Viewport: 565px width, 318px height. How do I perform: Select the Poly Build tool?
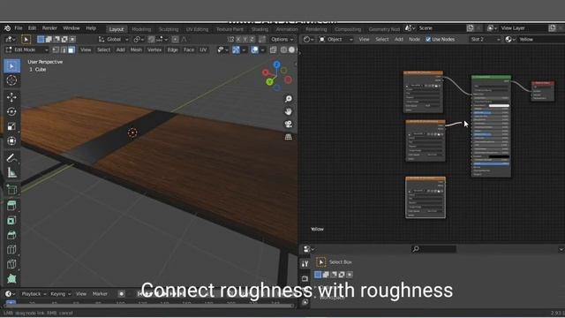click(x=11, y=278)
